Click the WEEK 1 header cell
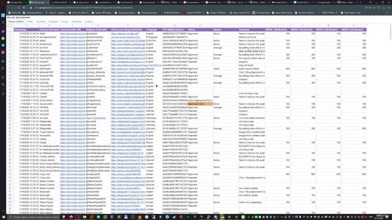The height and width of the screenshot is (220, 392). [x=277, y=29]
